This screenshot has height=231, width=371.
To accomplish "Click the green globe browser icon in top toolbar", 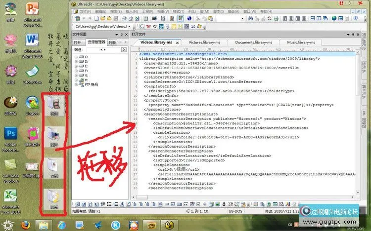I will pos(334,18).
